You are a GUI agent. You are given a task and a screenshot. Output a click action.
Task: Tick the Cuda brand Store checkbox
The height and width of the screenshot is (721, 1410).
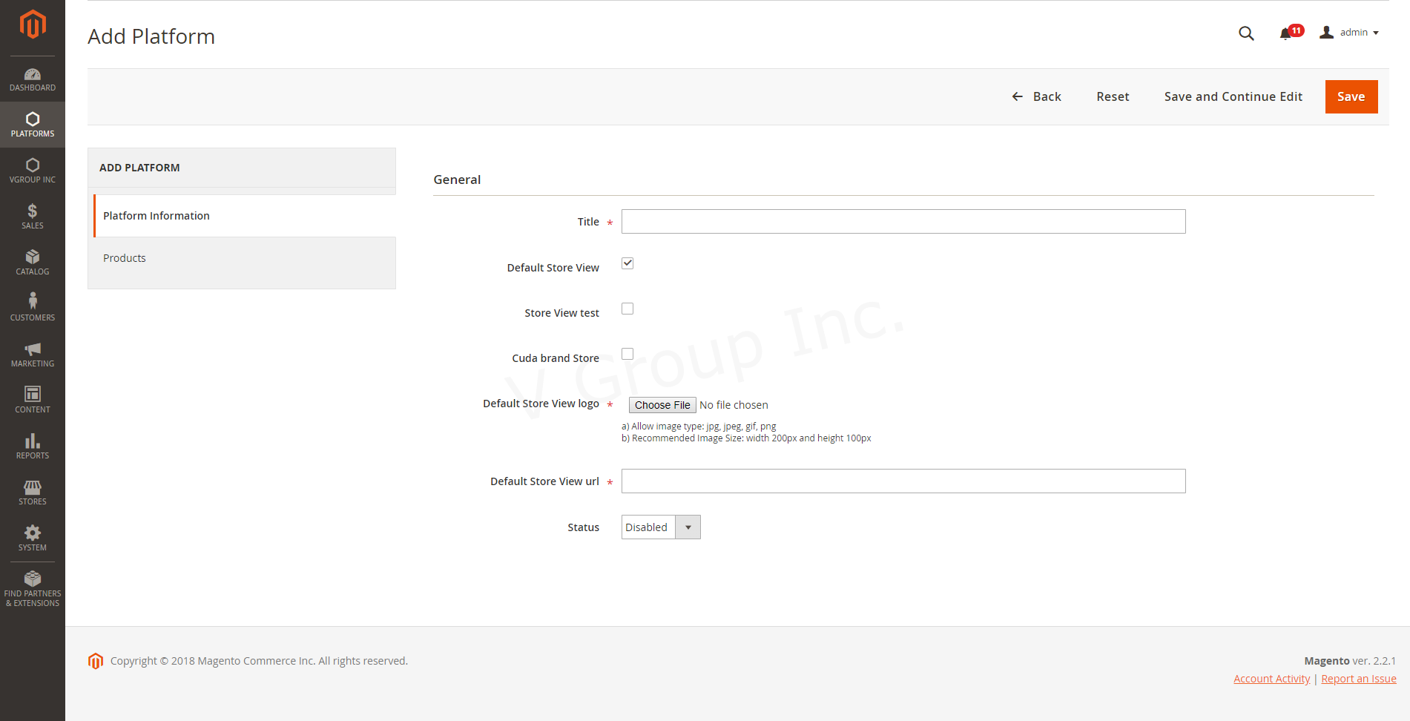[627, 354]
